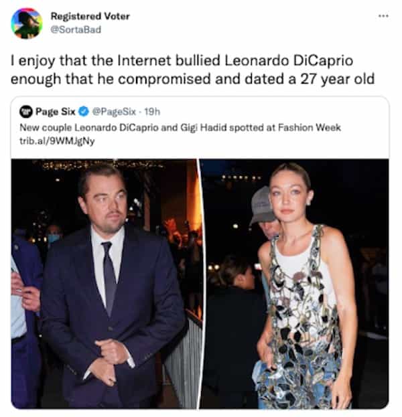This screenshot has height=417, width=402.
Task: Click the Page Six round logo avatar
Action: 26,111
